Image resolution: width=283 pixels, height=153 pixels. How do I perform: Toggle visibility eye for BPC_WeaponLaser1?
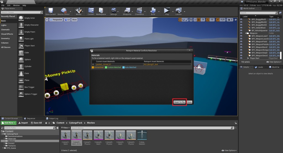pyautogui.click(x=241, y=36)
